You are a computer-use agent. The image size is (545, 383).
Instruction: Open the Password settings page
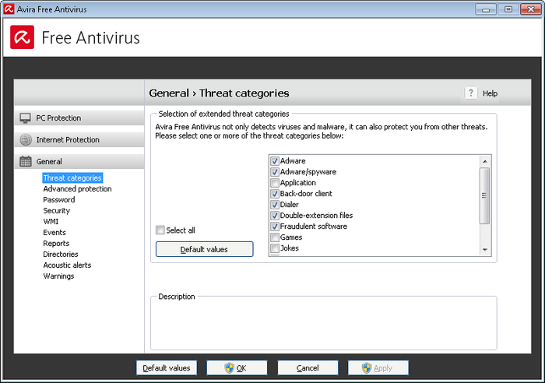(x=58, y=200)
